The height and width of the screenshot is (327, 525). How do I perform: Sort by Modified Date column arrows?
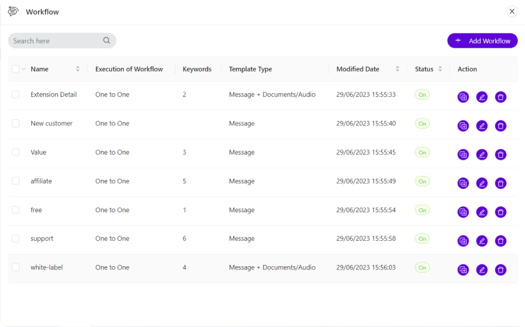pyautogui.click(x=397, y=69)
